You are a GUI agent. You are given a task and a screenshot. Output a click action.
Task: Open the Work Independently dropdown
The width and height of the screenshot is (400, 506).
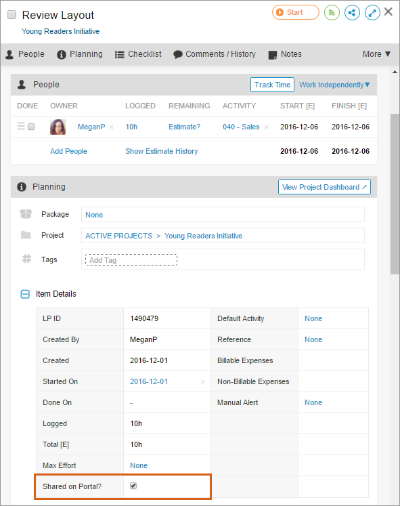(334, 85)
